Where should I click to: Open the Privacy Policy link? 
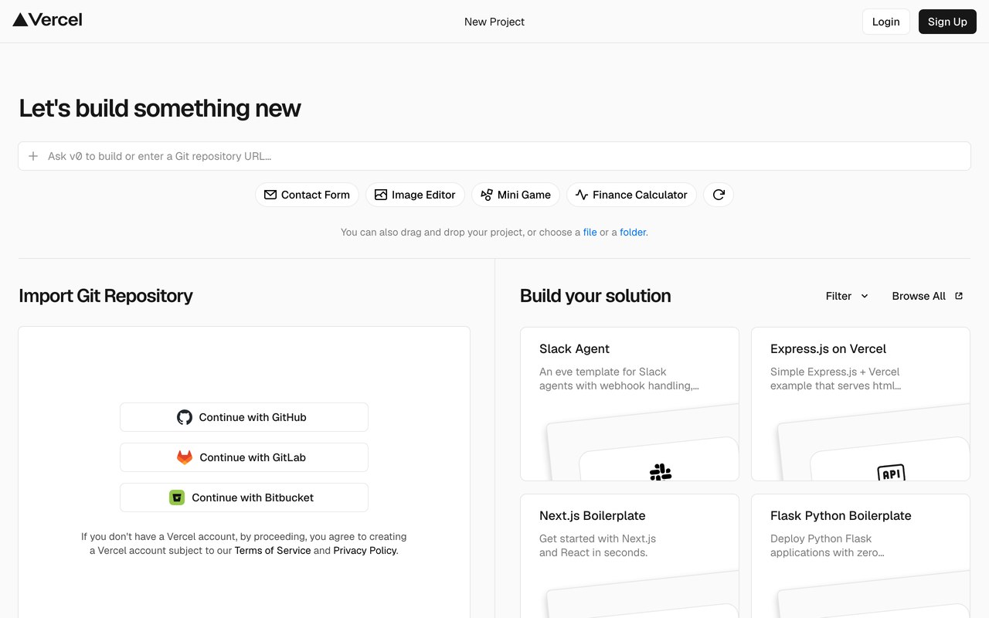point(365,551)
